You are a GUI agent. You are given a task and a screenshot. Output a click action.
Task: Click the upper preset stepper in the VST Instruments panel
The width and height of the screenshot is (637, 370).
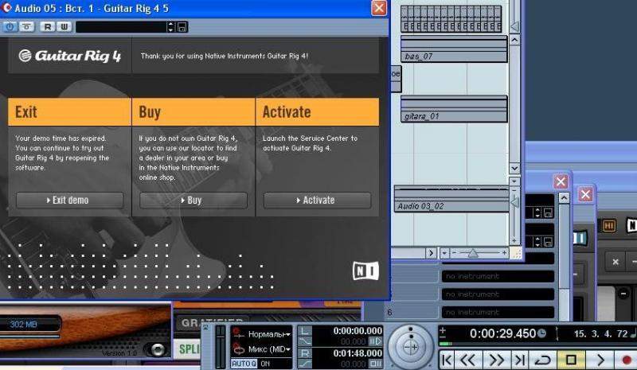(537, 212)
